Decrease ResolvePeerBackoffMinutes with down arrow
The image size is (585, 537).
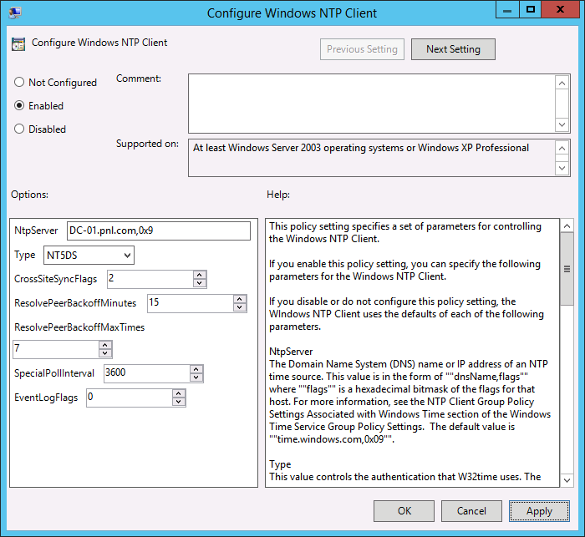click(240, 307)
